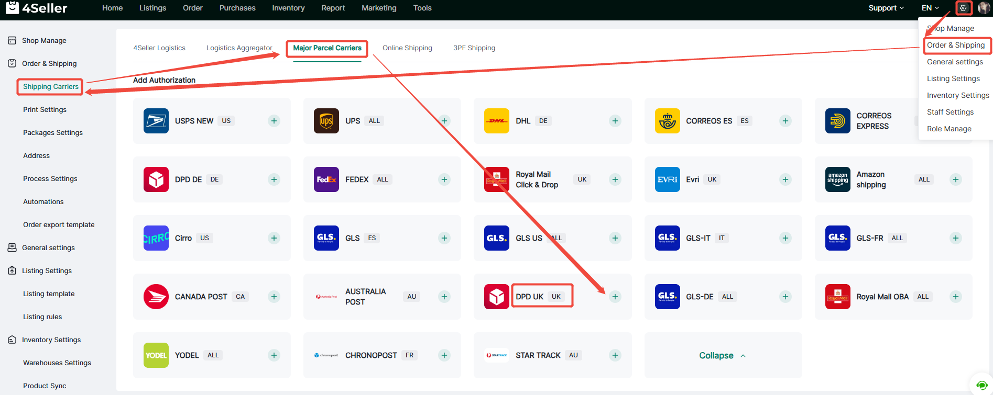Click plus icon on Evri UK card
Screen dimensions: 993x395
point(785,179)
